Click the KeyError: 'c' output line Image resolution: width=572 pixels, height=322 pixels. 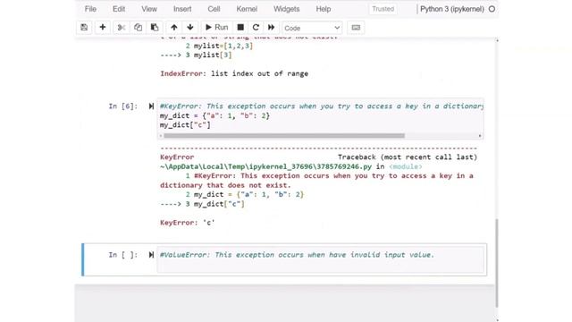point(188,223)
